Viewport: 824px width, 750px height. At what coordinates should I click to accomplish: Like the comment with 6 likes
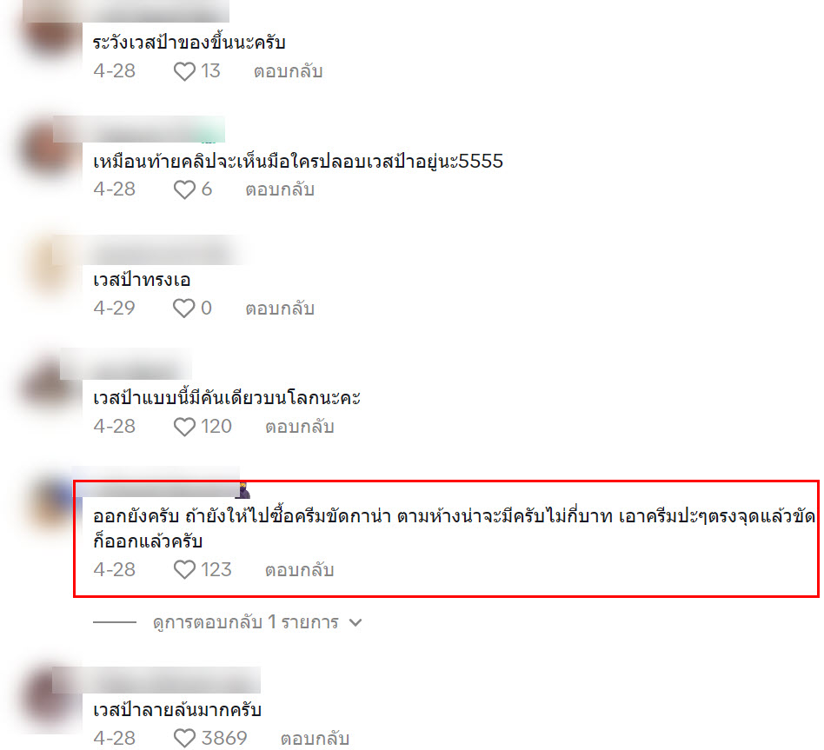[x=184, y=189]
